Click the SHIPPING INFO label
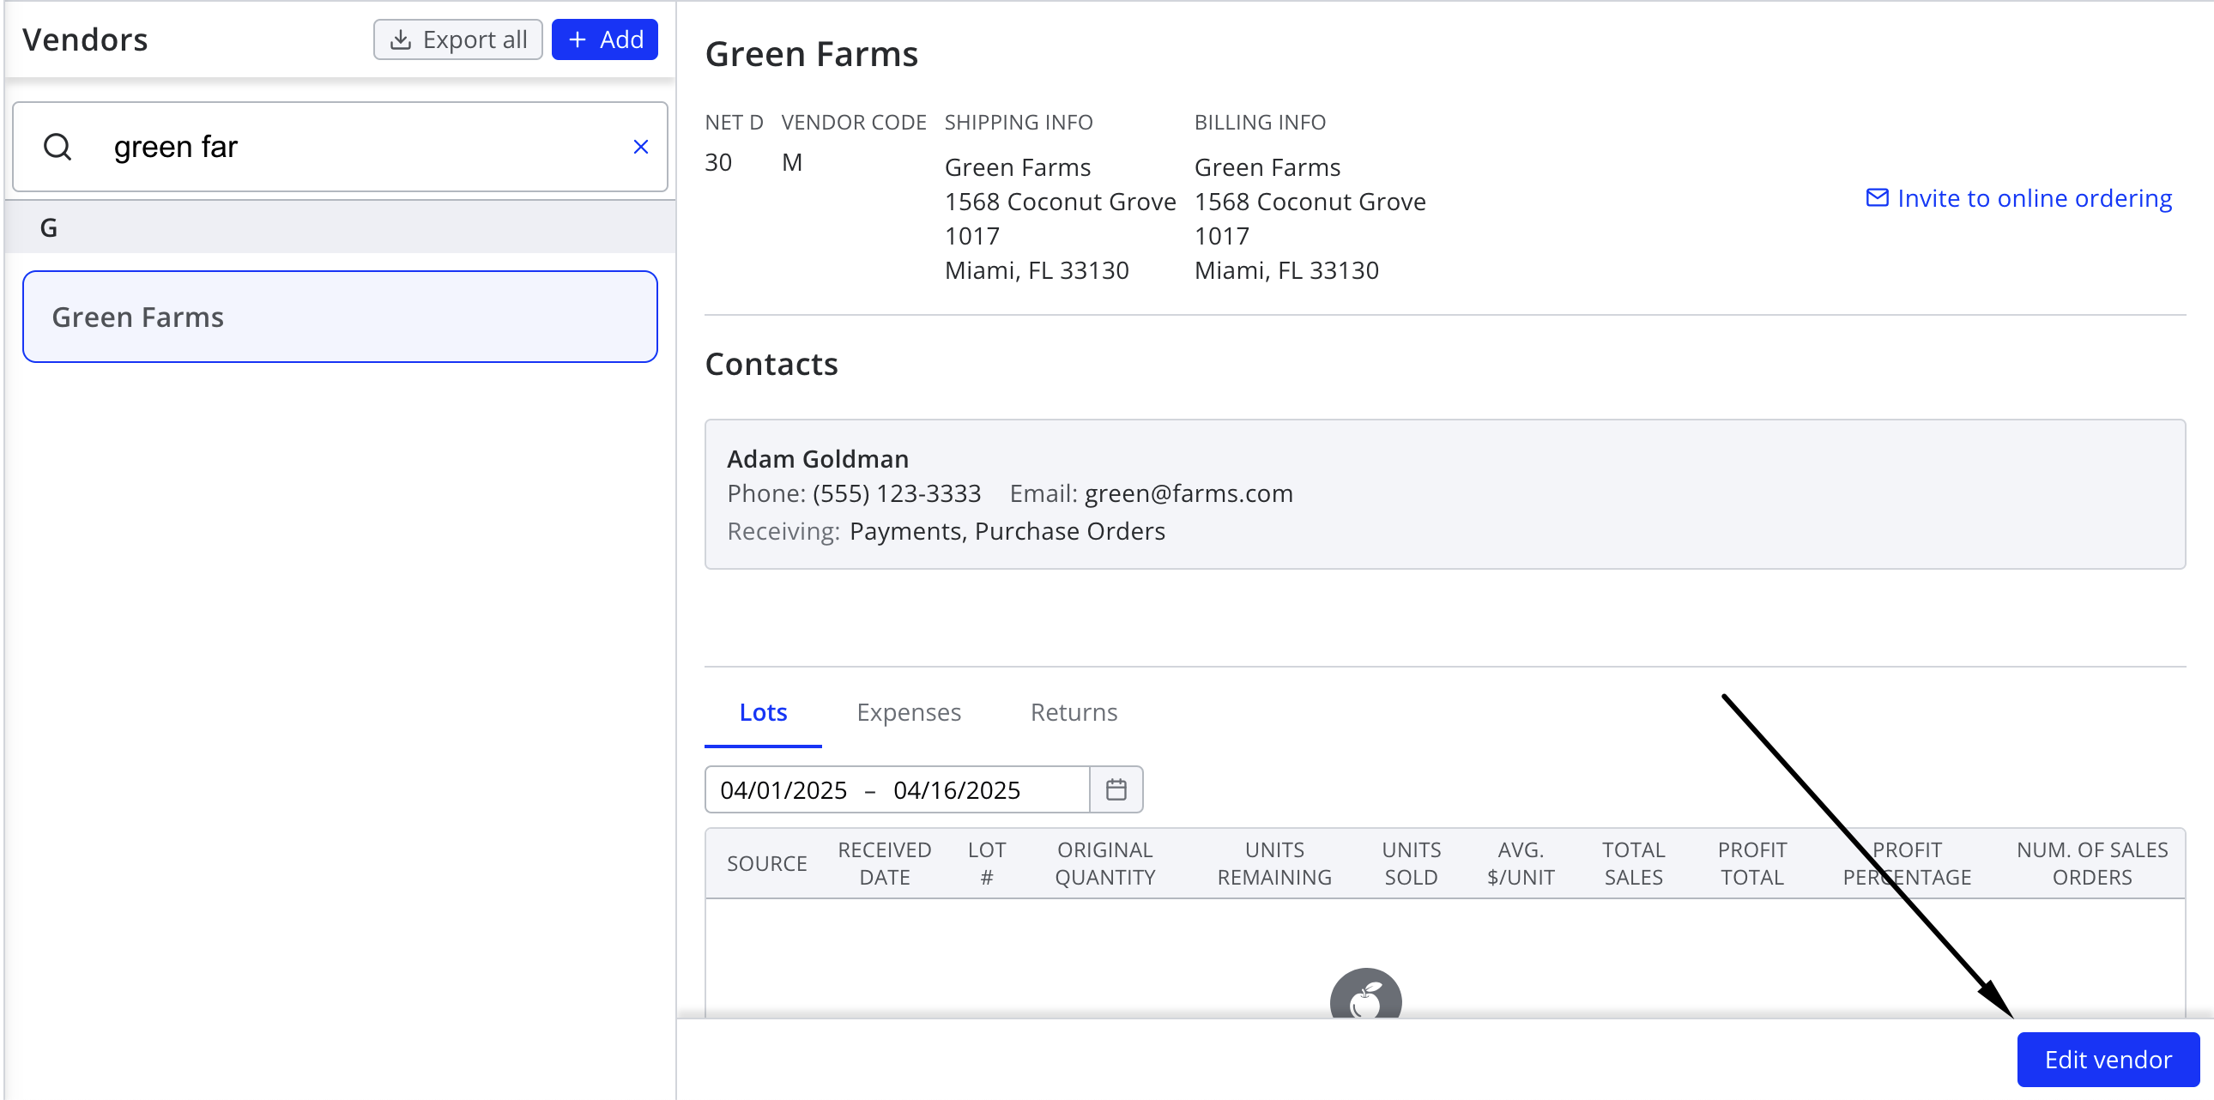Viewport: 2214px width, 1100px height. 1019,123
